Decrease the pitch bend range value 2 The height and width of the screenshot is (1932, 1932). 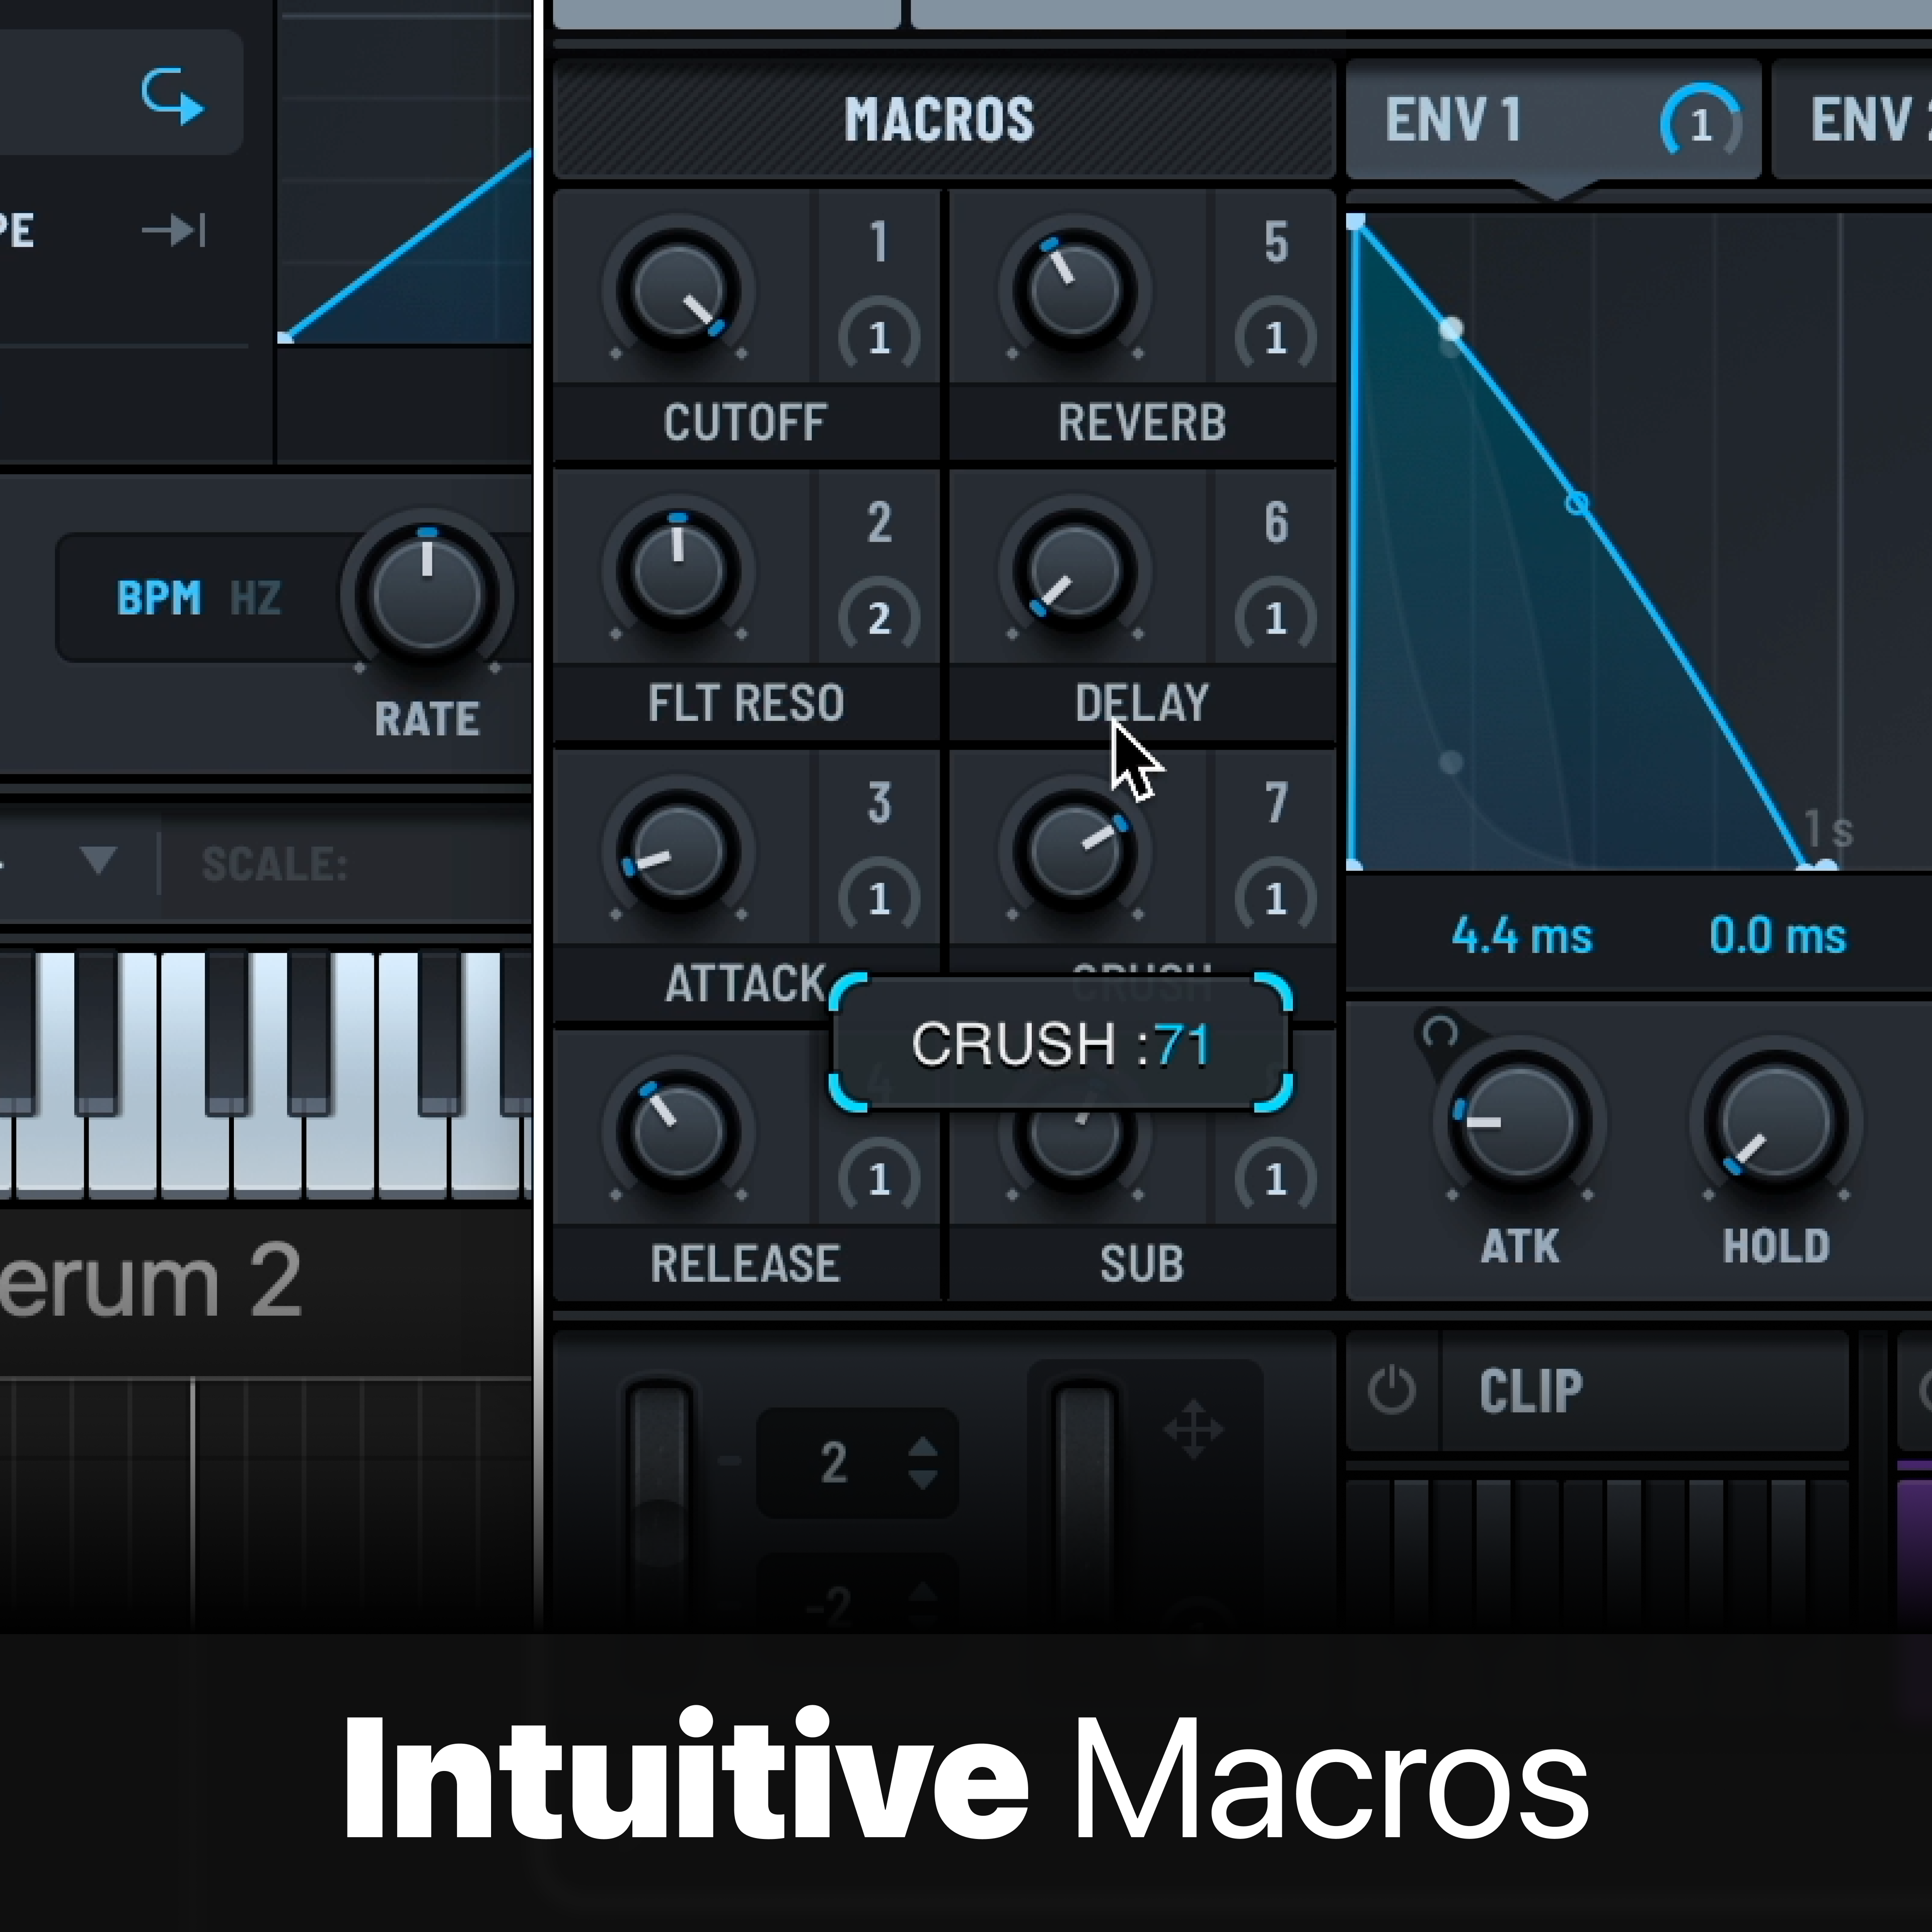click(x=922, y=1479)
